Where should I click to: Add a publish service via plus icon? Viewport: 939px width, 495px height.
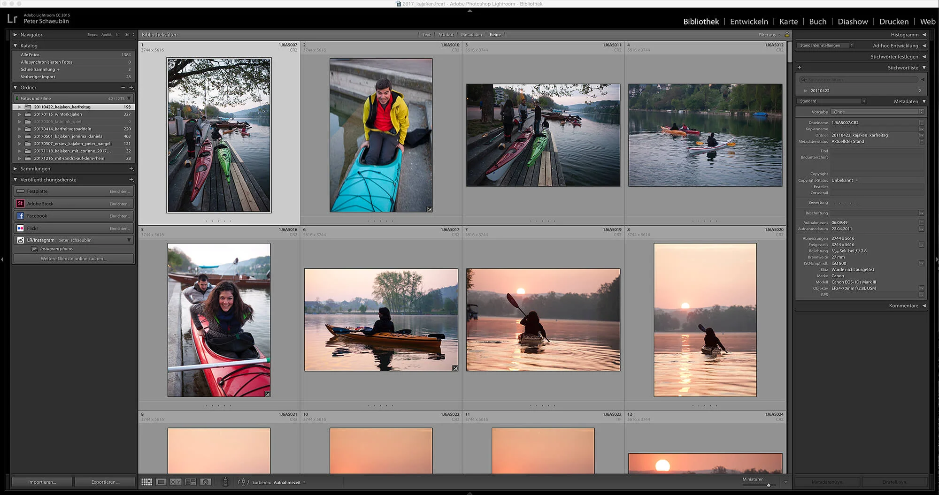(x=131, y=180)
